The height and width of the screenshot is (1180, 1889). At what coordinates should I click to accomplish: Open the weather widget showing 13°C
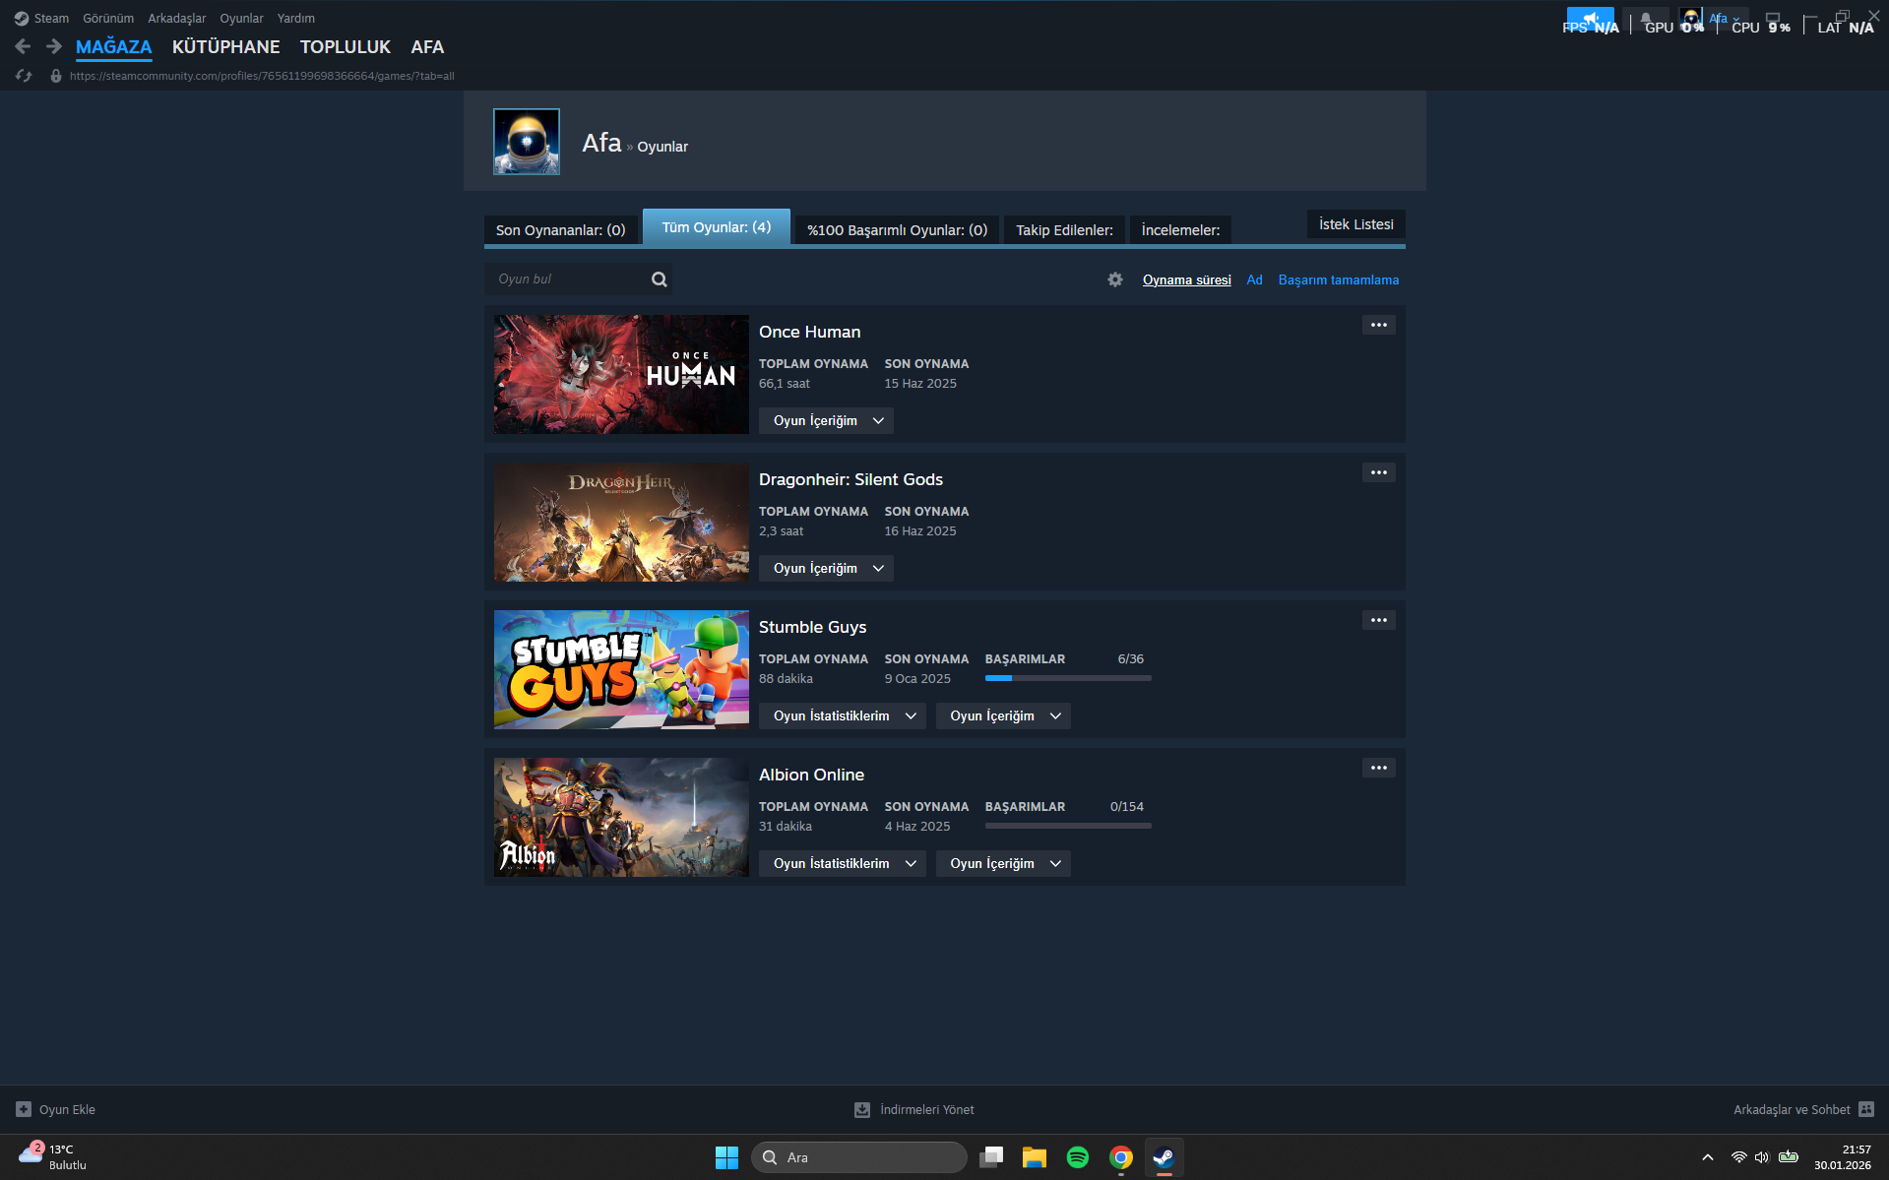[x=53, y=1157]
